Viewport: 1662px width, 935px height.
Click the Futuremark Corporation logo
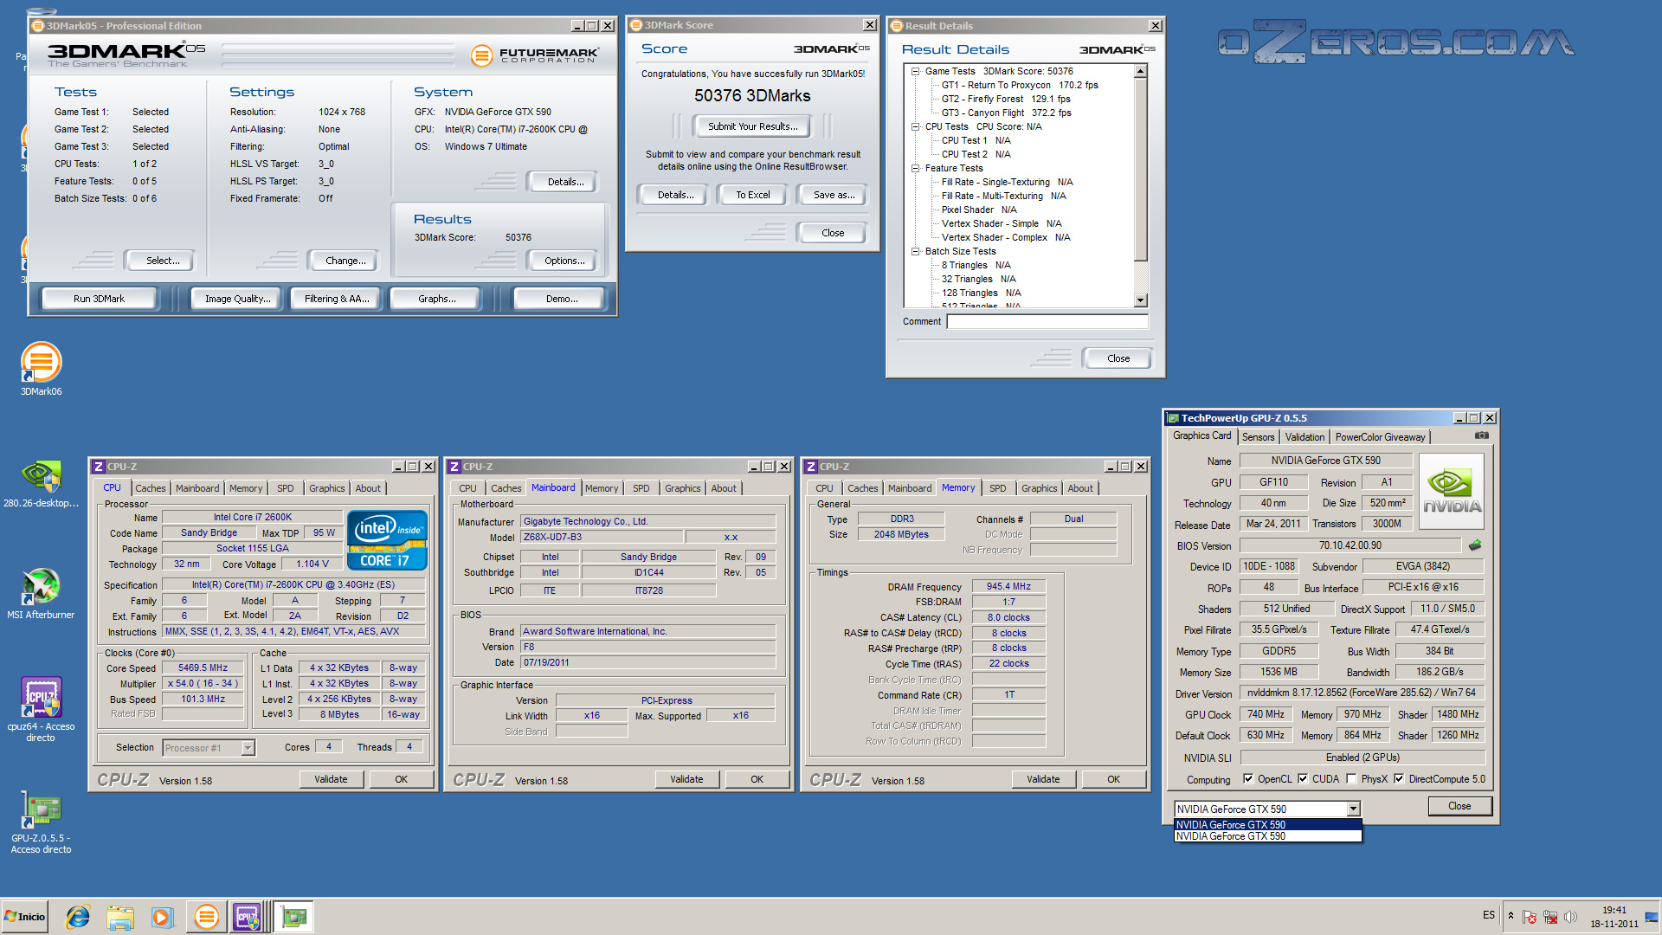(534, 55)
